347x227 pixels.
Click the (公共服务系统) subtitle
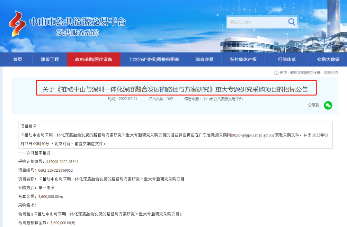(x=77, y=33)
